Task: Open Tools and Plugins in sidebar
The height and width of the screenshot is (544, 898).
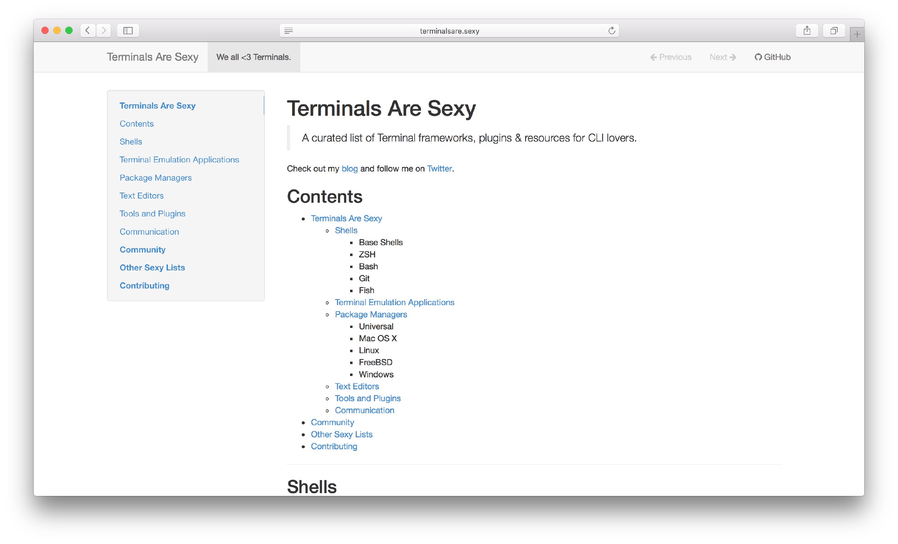Action: pyautogui.click(x=152, y=214)
